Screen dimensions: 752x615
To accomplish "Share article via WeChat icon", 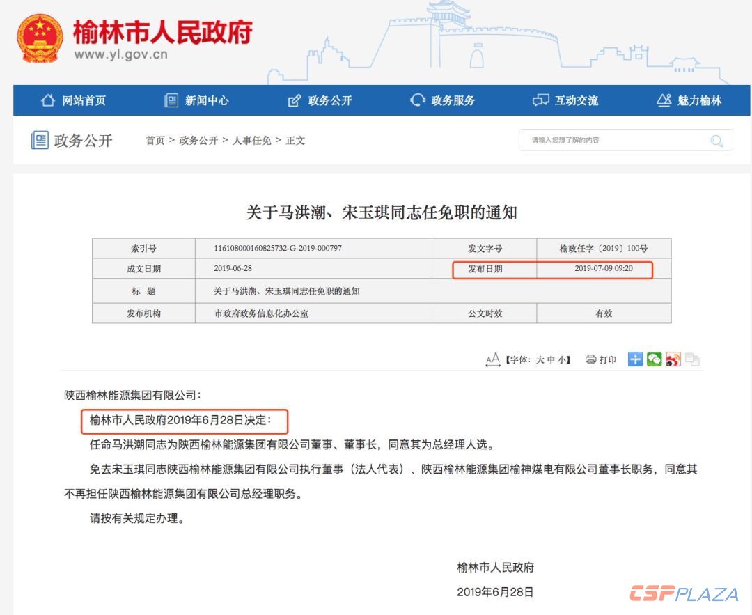I will (655, 359).
